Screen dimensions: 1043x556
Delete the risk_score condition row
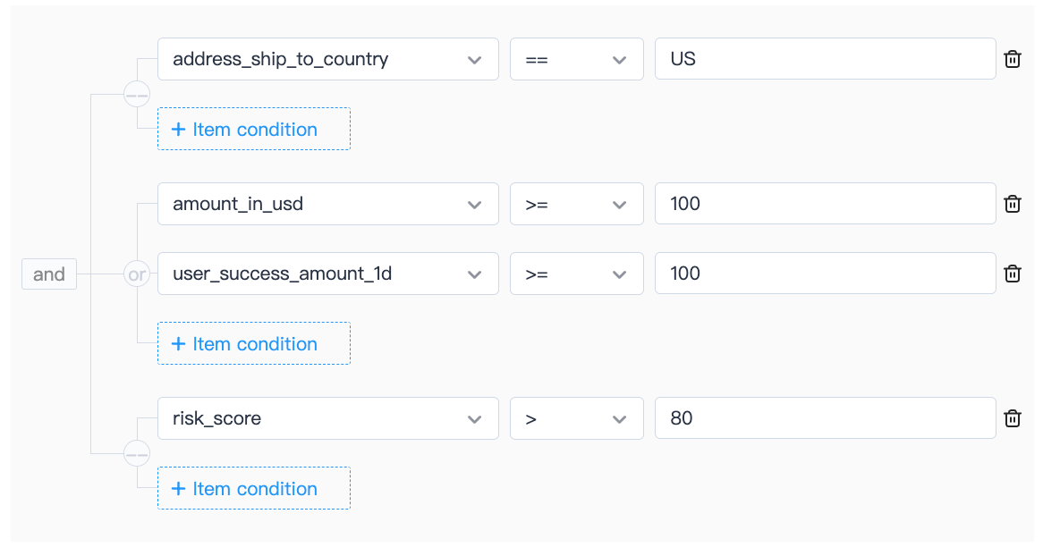pyautogui.click(x=1013, y=418)
